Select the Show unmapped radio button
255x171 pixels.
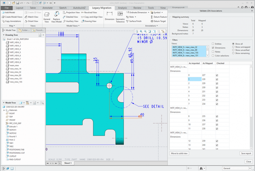[233, 47]
